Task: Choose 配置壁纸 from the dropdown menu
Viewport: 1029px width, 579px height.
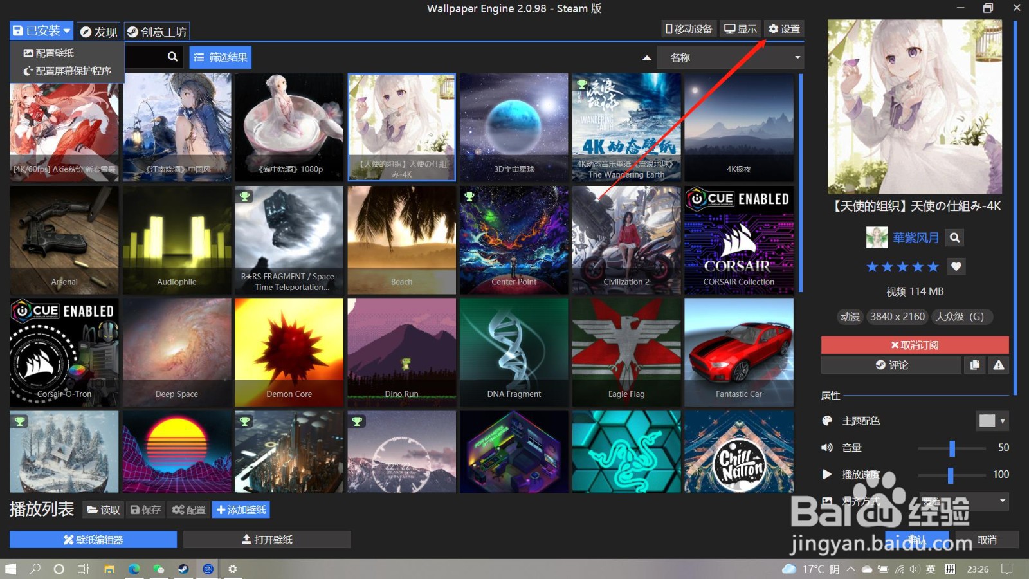Action: 49,53
